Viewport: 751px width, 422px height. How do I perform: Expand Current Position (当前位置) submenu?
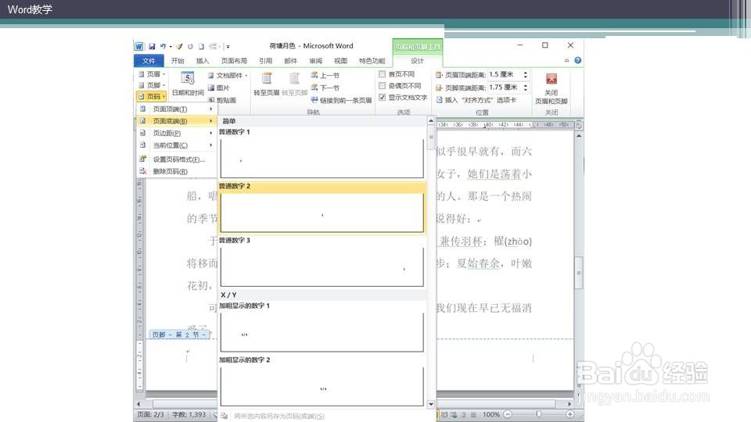point(176,145)
